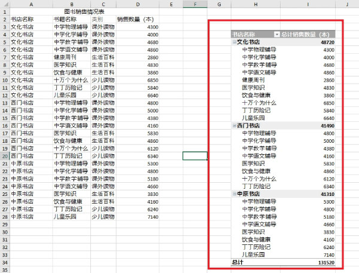Open the 书店名称 pivot filter dropdown
359x273 pixels.
[x=277, y=35]
